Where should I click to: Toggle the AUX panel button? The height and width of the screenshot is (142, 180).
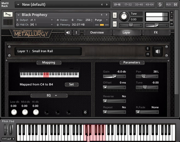169,5
